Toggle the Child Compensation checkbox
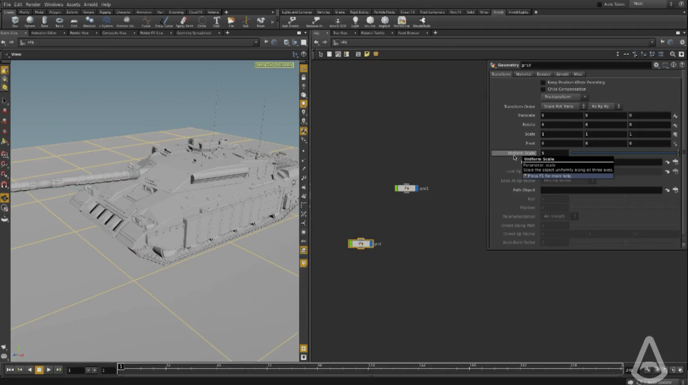The height and width of the screenshot is (385, 688). [x=543, y=89]
